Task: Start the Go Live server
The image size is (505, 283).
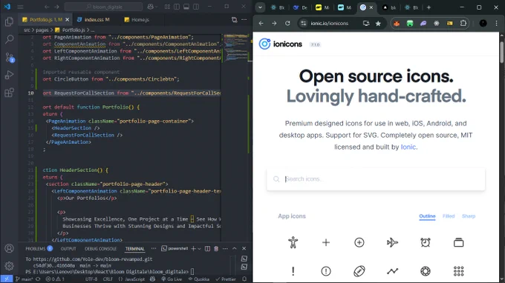Action: pos(172,279)
